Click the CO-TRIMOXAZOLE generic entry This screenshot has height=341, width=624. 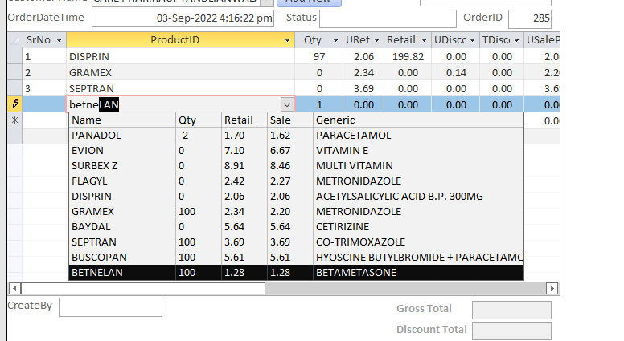360,242
